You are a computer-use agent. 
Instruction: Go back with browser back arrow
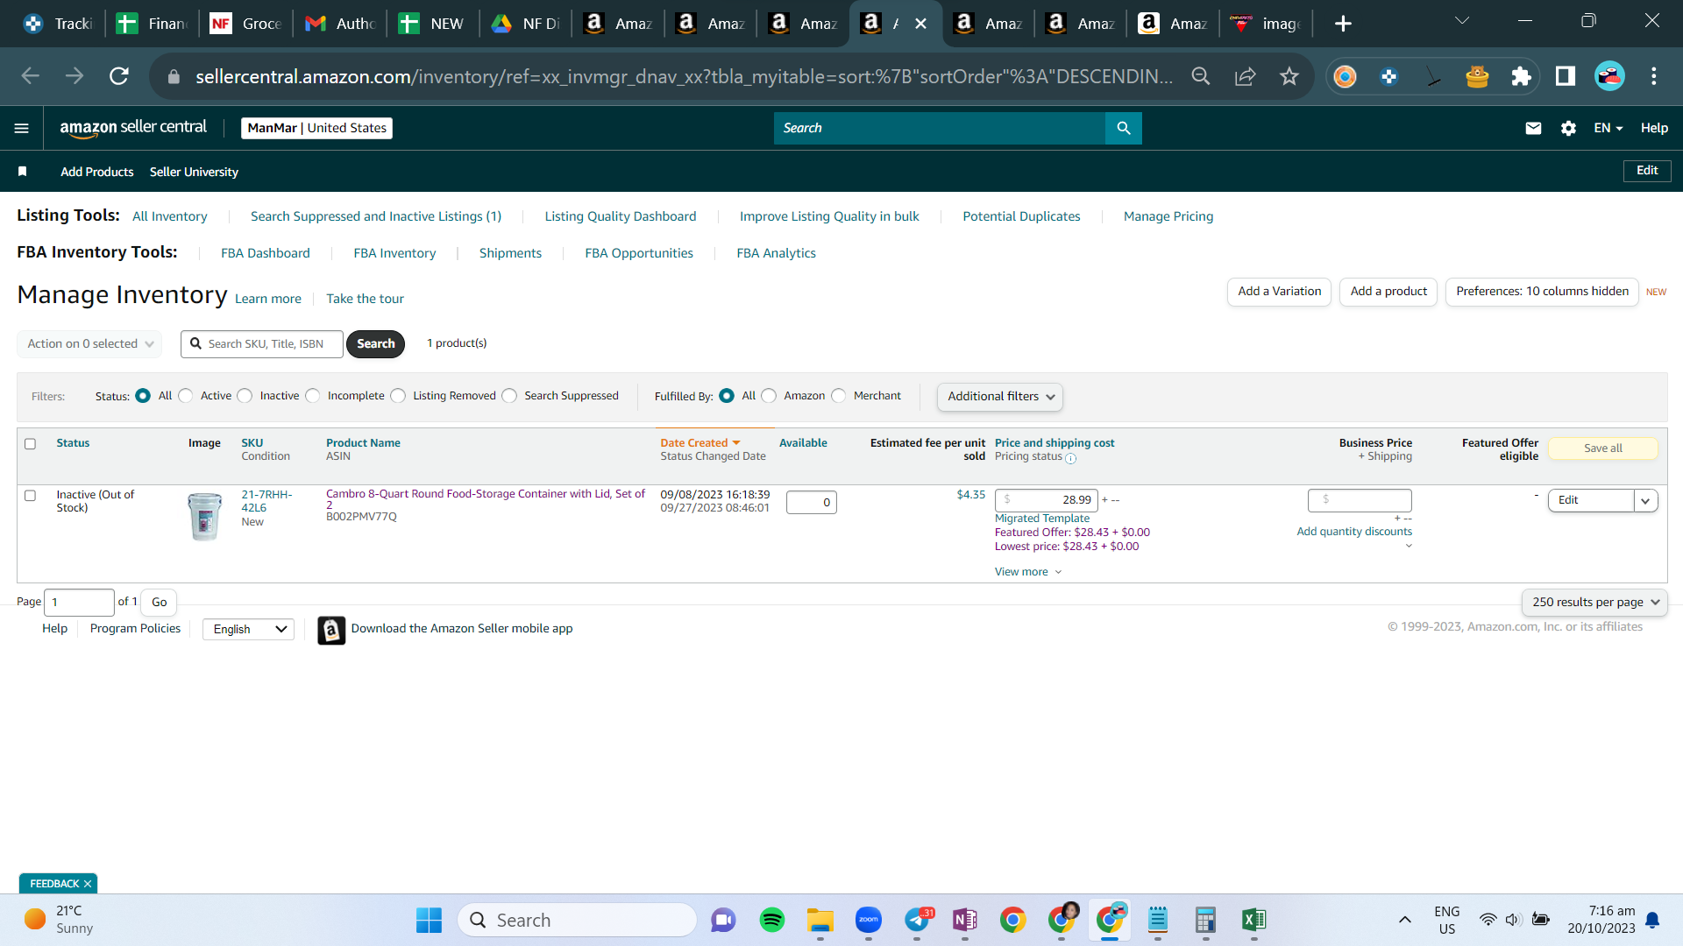tap(31, 76)
